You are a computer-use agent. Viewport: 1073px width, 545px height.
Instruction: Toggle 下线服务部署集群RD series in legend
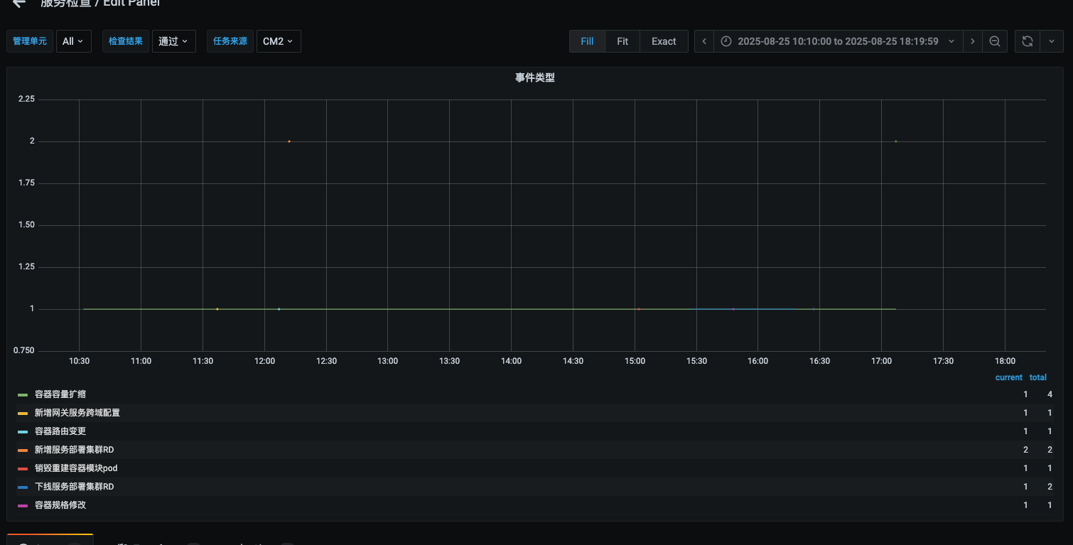coord(74,487)
